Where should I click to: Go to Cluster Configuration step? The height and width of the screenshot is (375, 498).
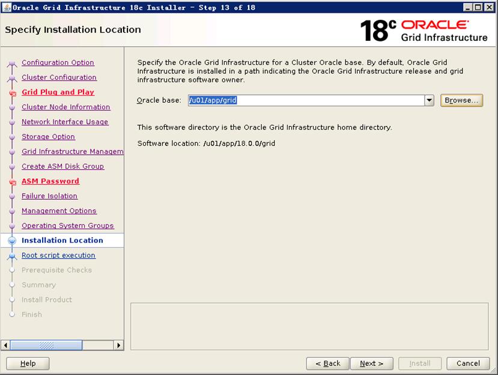pyautogui.click(x=59, y=77)
